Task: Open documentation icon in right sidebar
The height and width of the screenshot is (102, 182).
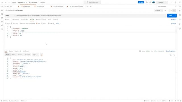Action: 180,10
